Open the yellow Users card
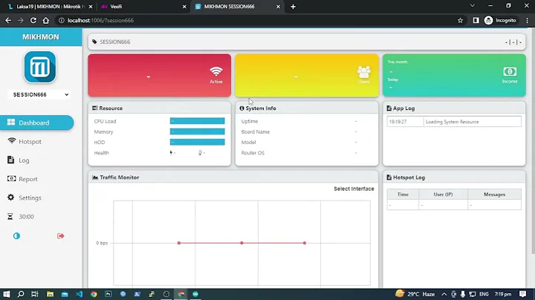This screenshot has width=535, height=300. tap(307, 75)
